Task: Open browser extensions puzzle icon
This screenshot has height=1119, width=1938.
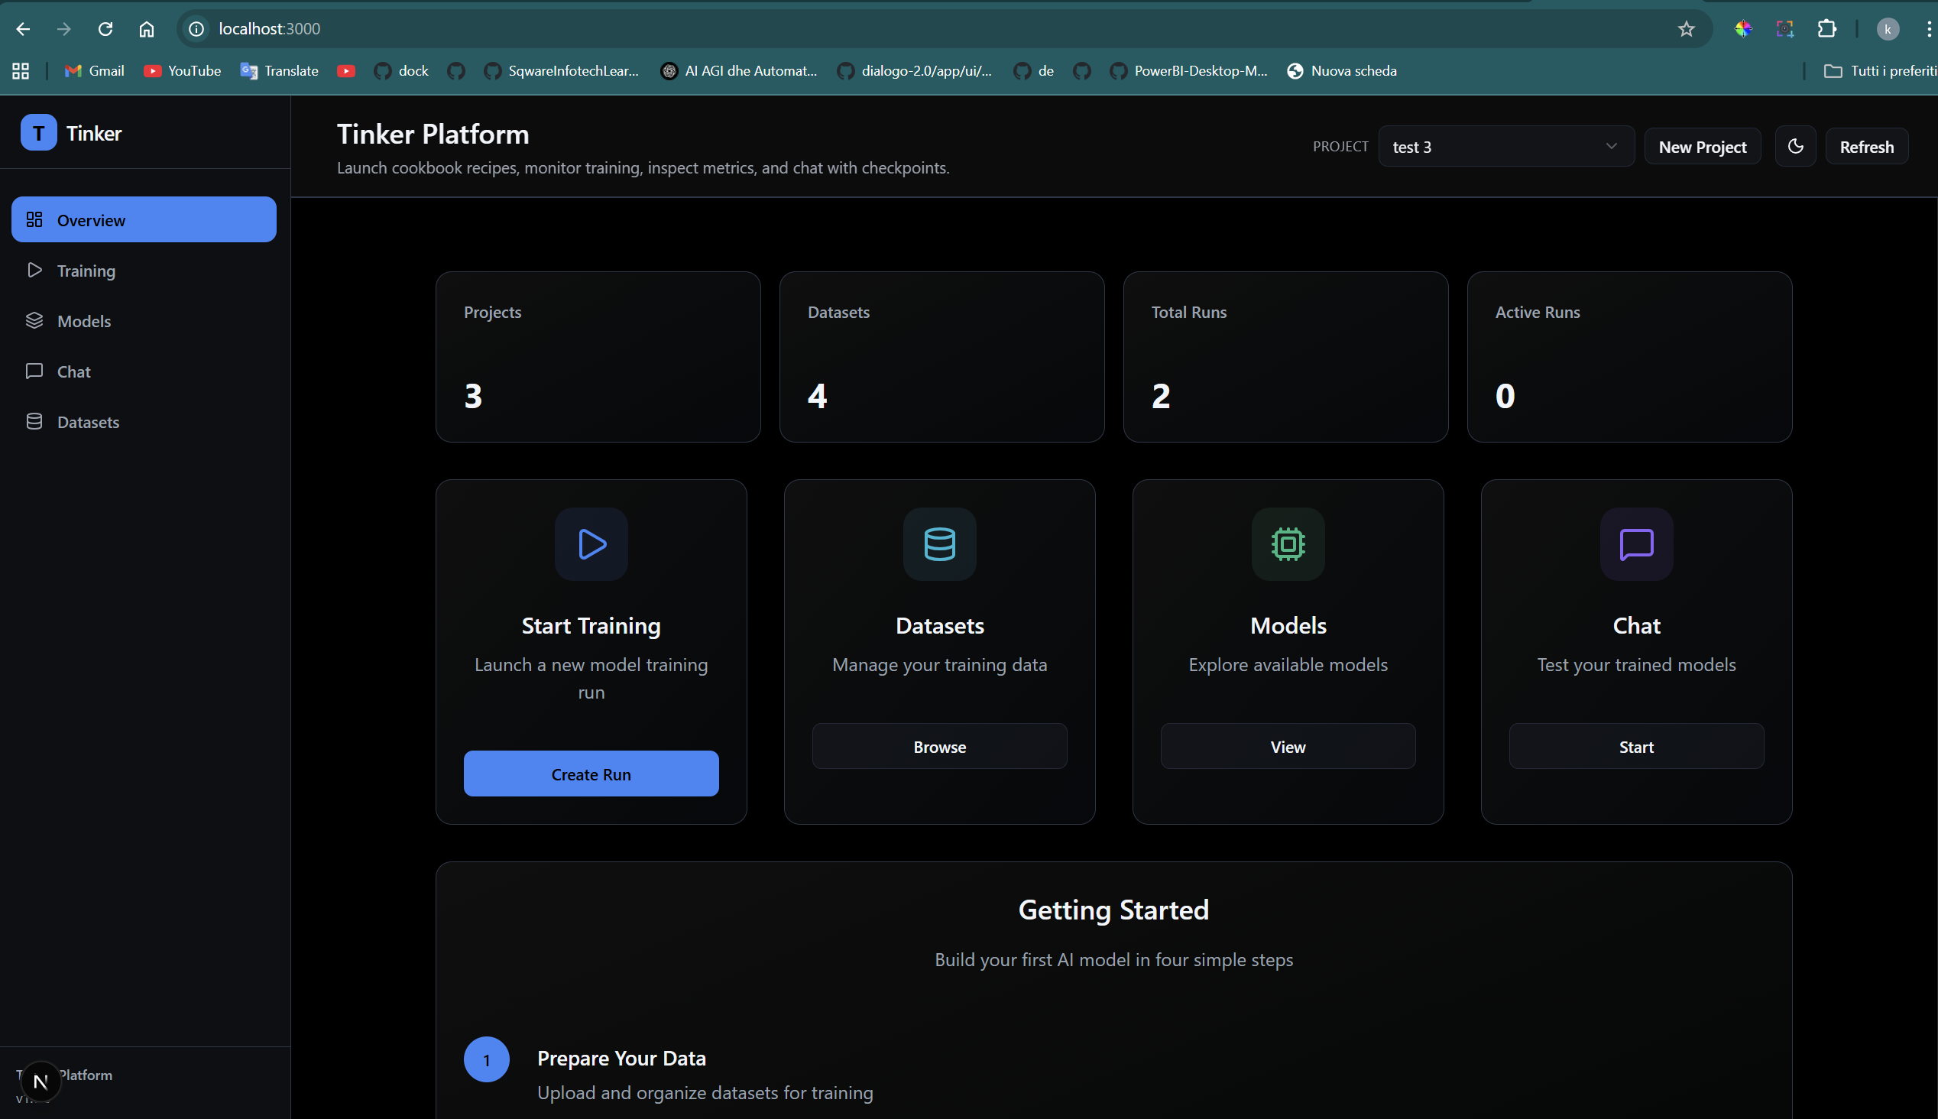Action: pyautogui.click(x=1827, y=28)
